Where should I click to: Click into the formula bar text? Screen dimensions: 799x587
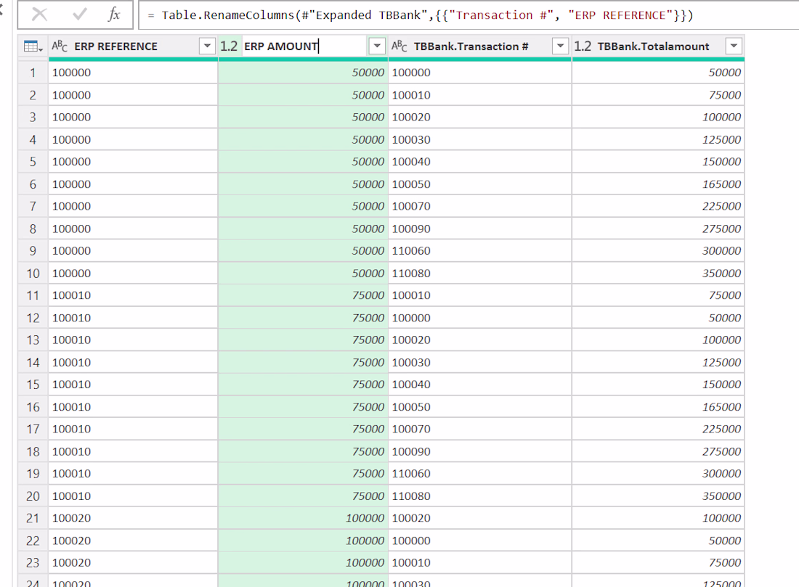pos(427,15)
